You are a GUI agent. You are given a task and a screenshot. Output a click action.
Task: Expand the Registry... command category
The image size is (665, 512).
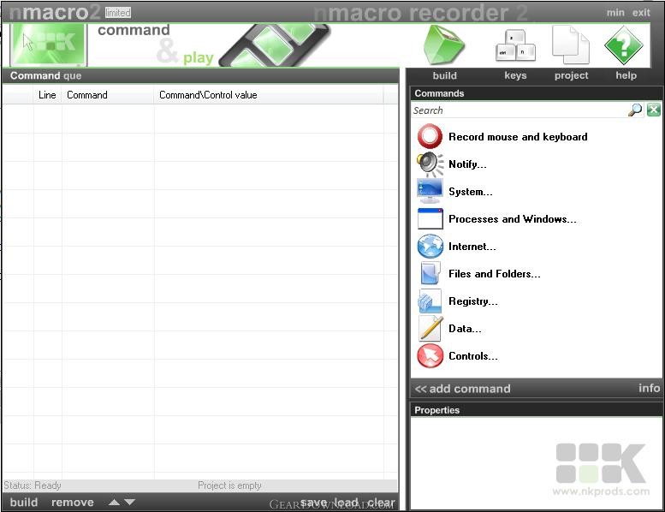(473, 301)
